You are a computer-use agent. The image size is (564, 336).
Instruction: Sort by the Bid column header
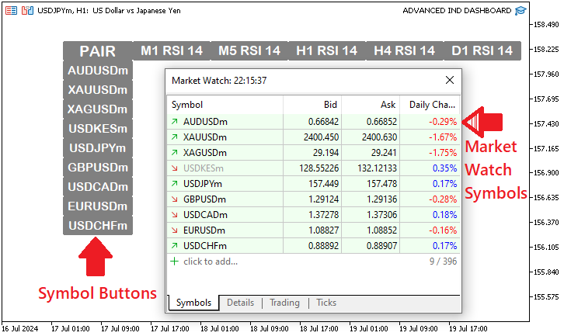click(312, 104)
